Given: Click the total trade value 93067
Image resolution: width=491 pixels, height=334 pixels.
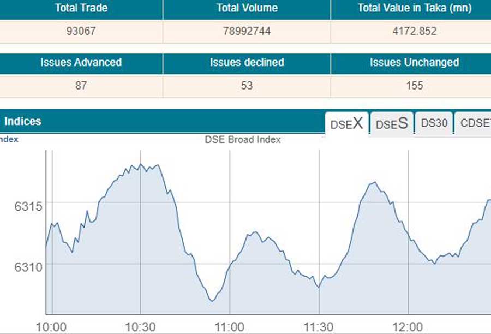Looking at the screenshot, I should 81,31.
